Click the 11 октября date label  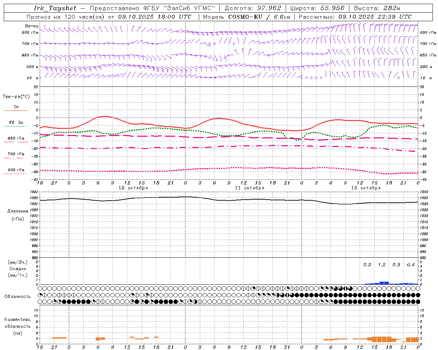point(249,188)
